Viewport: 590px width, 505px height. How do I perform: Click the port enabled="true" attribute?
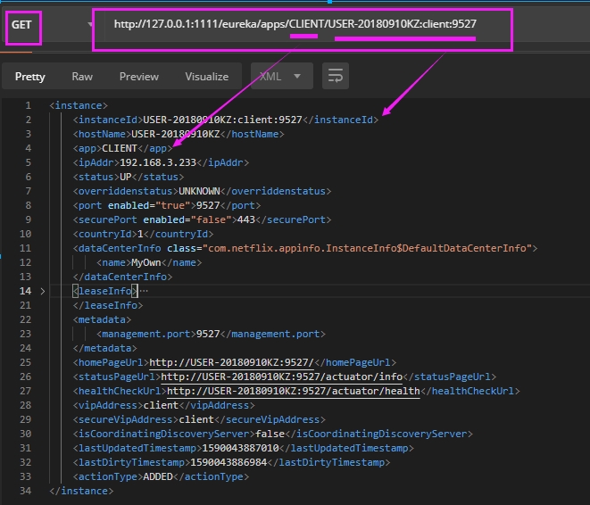click(149, 206)
